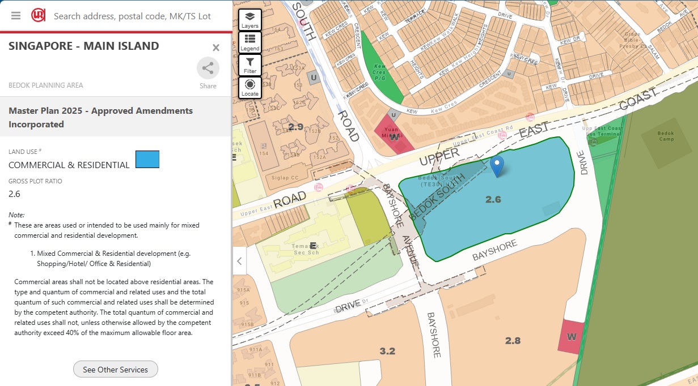The height and width of the screenshot is (386, 698).
Task: Open the Layers panel
Action: (x=249, y=20)
